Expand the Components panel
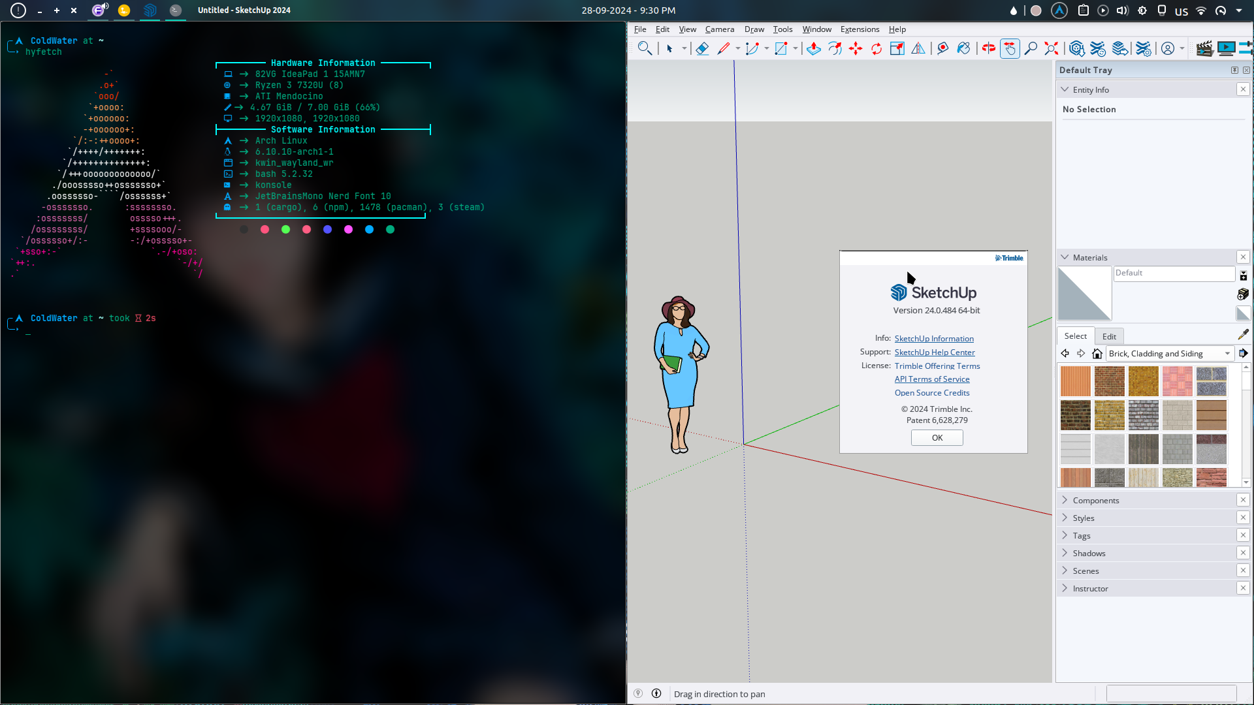This screenshot has width=1254, height=705. point(1095,501)
